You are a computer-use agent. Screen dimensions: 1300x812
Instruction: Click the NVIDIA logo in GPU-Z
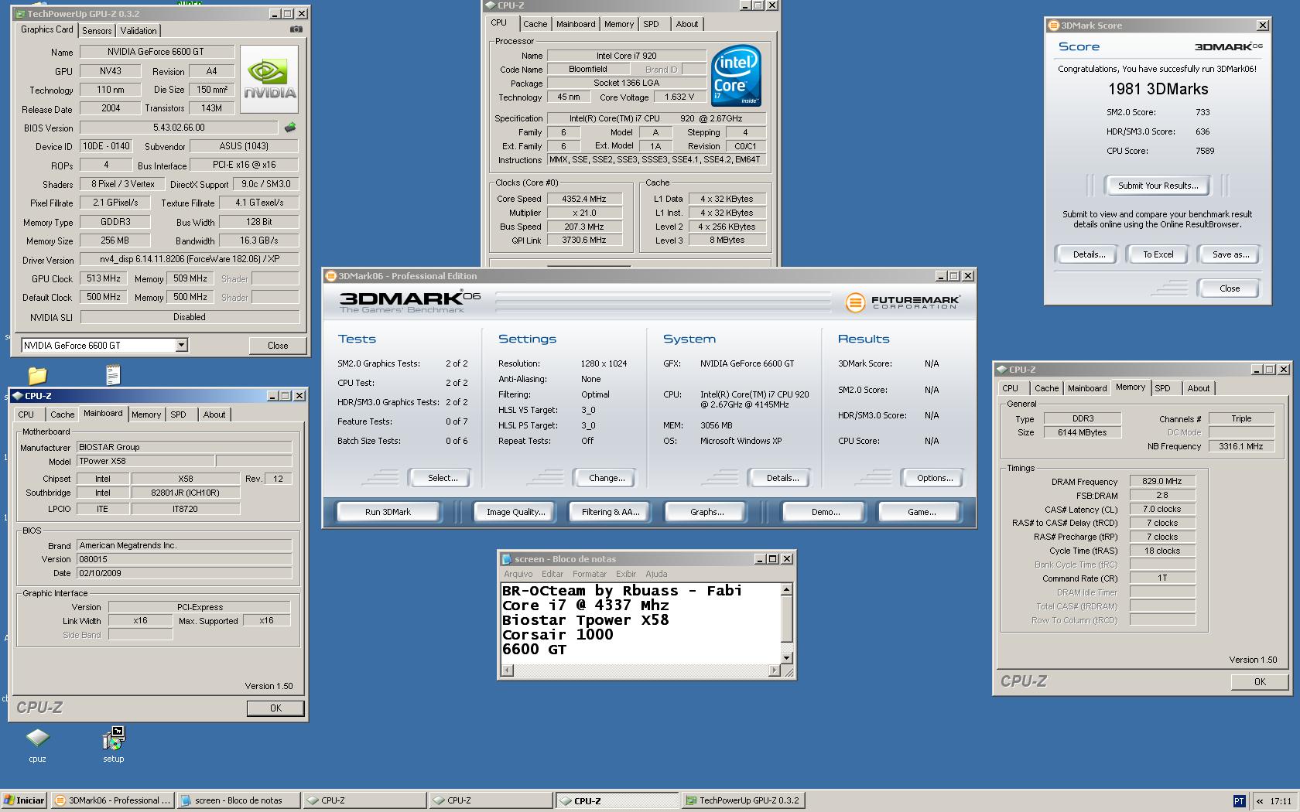(269, 80)
